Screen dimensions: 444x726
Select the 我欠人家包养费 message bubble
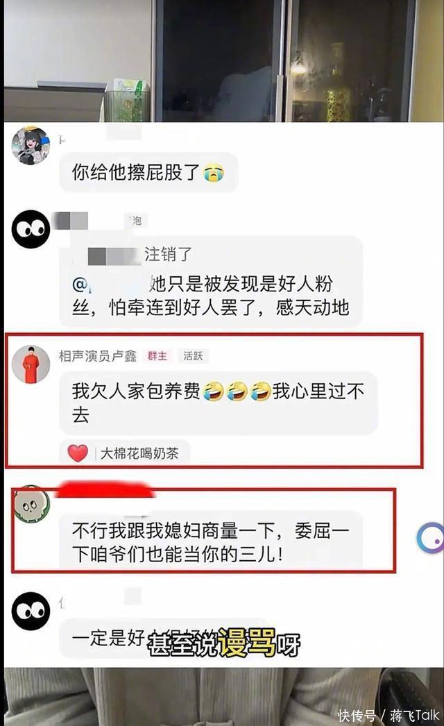219,403
